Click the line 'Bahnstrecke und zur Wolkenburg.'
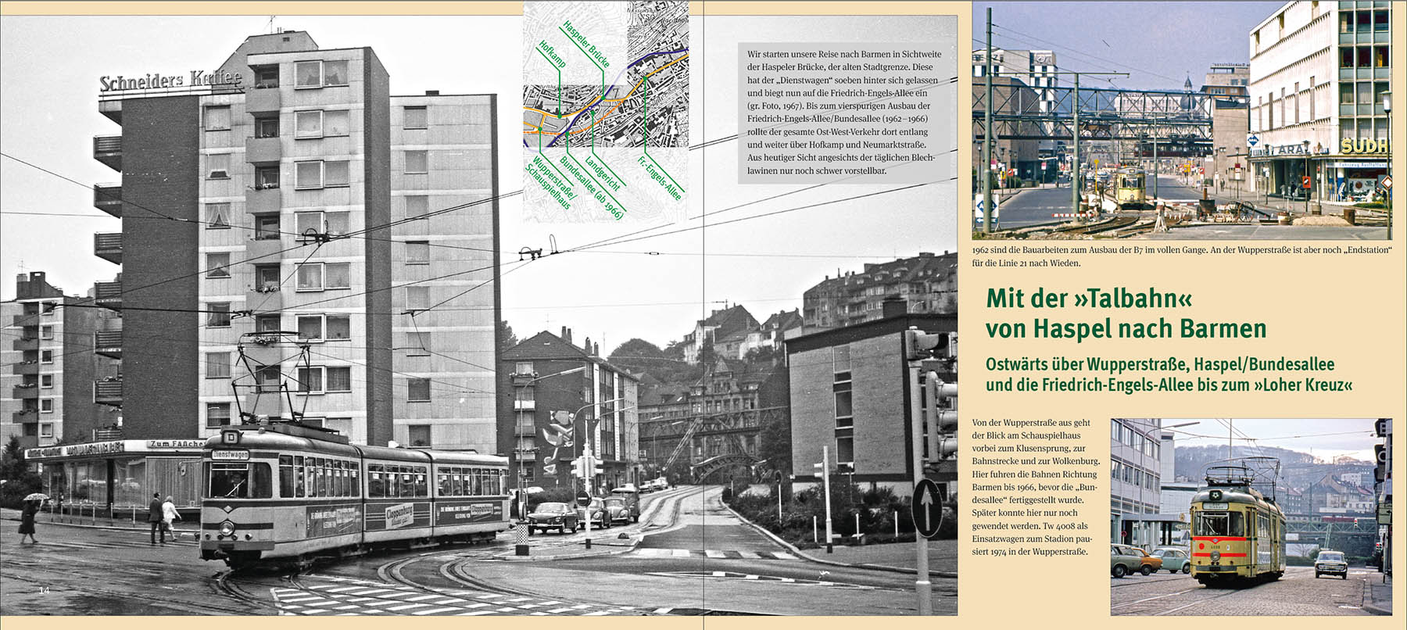1407x630 pixels. tap(1036, 461)
